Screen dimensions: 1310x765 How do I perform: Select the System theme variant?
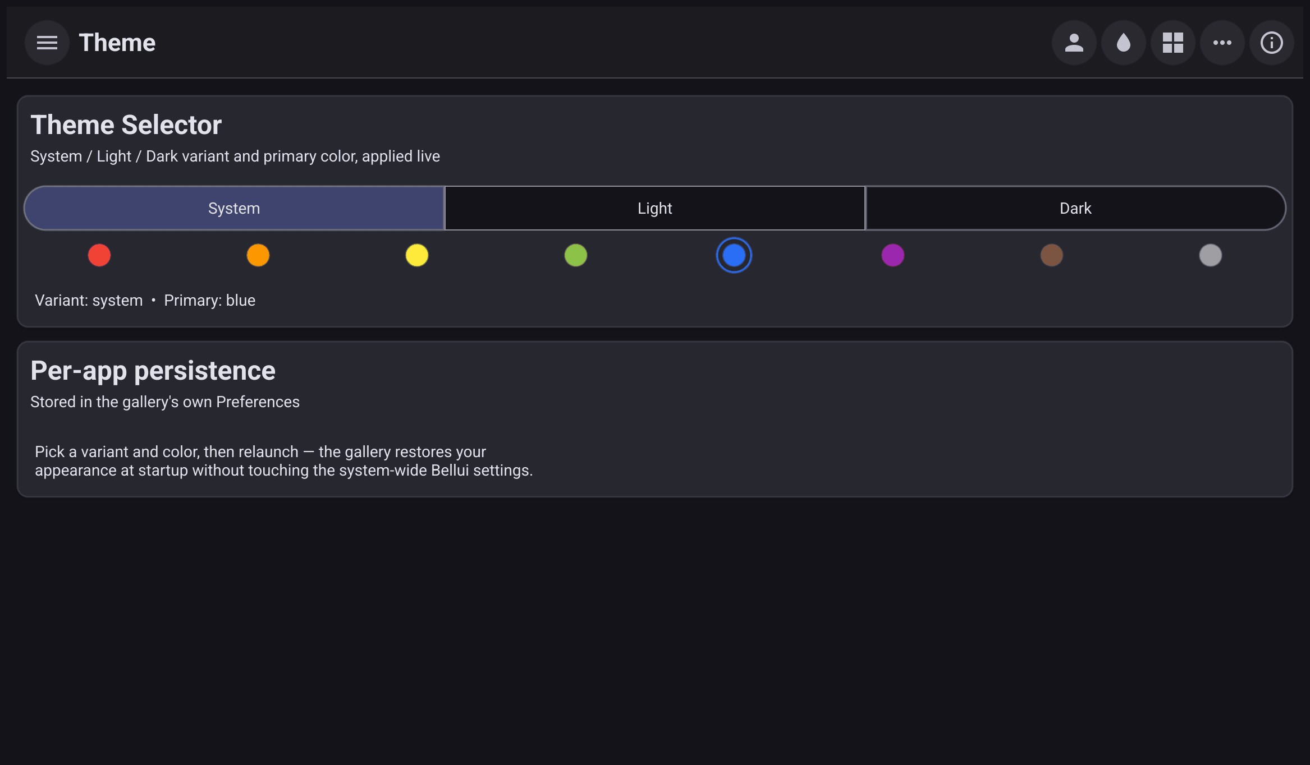(x=234, y=208)
